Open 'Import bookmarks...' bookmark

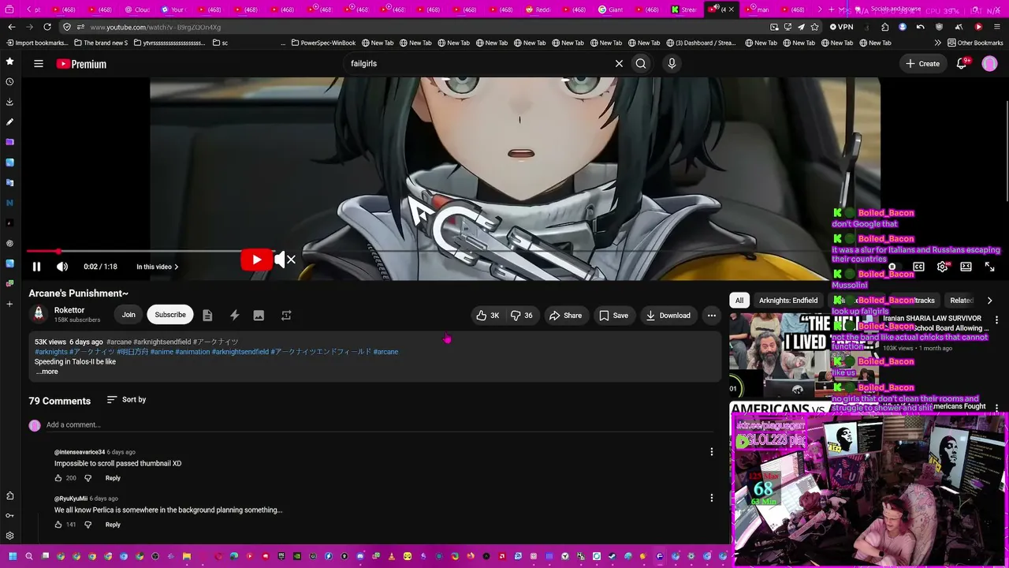pos(37,43)
